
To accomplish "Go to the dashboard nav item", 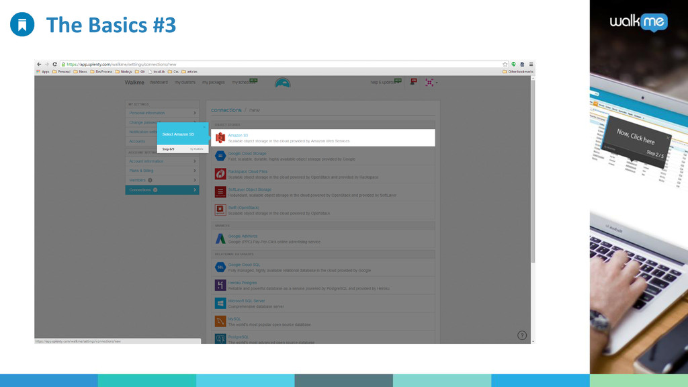I will pyautogui.click(x=159, y=83).
